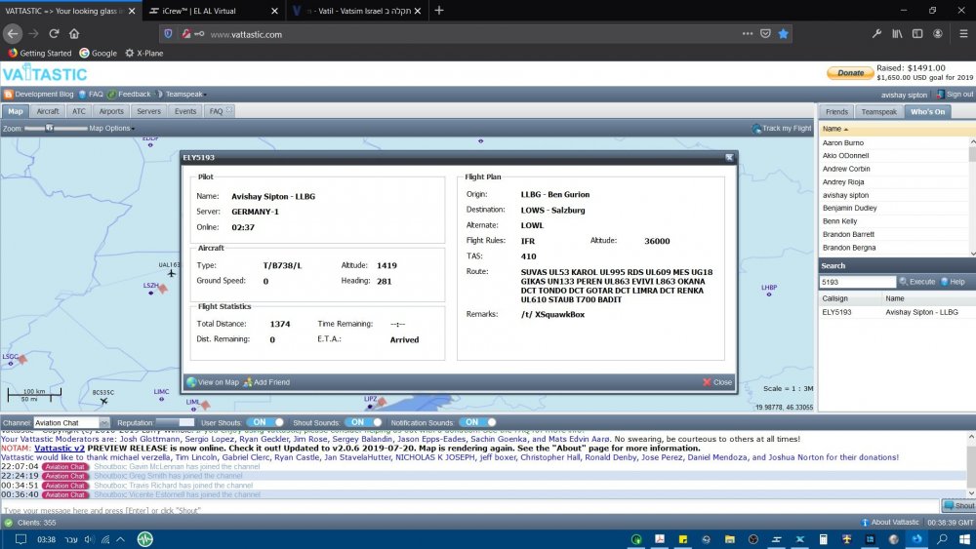
Task: Open the Friends tab in side panel
Action: 836,111
